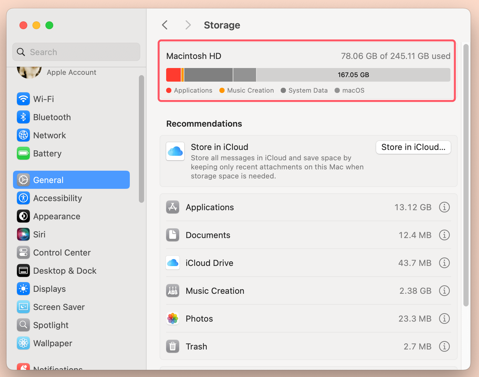Click the sidebar vertical scrollbar

click(141, 139)
